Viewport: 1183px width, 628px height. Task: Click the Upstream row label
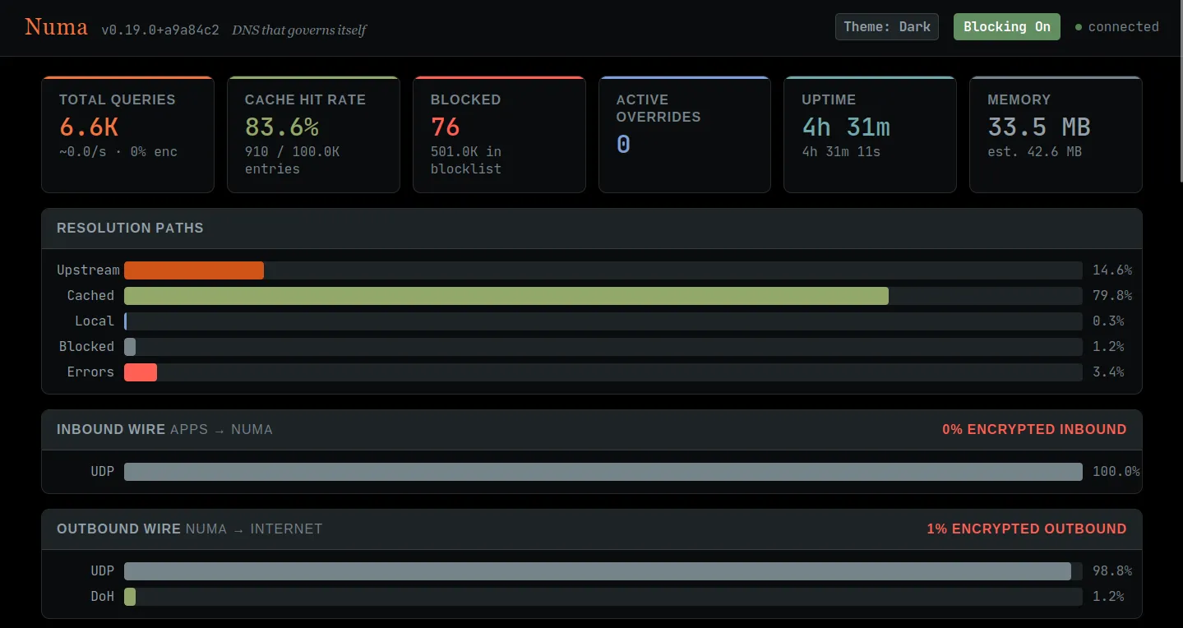88,270
